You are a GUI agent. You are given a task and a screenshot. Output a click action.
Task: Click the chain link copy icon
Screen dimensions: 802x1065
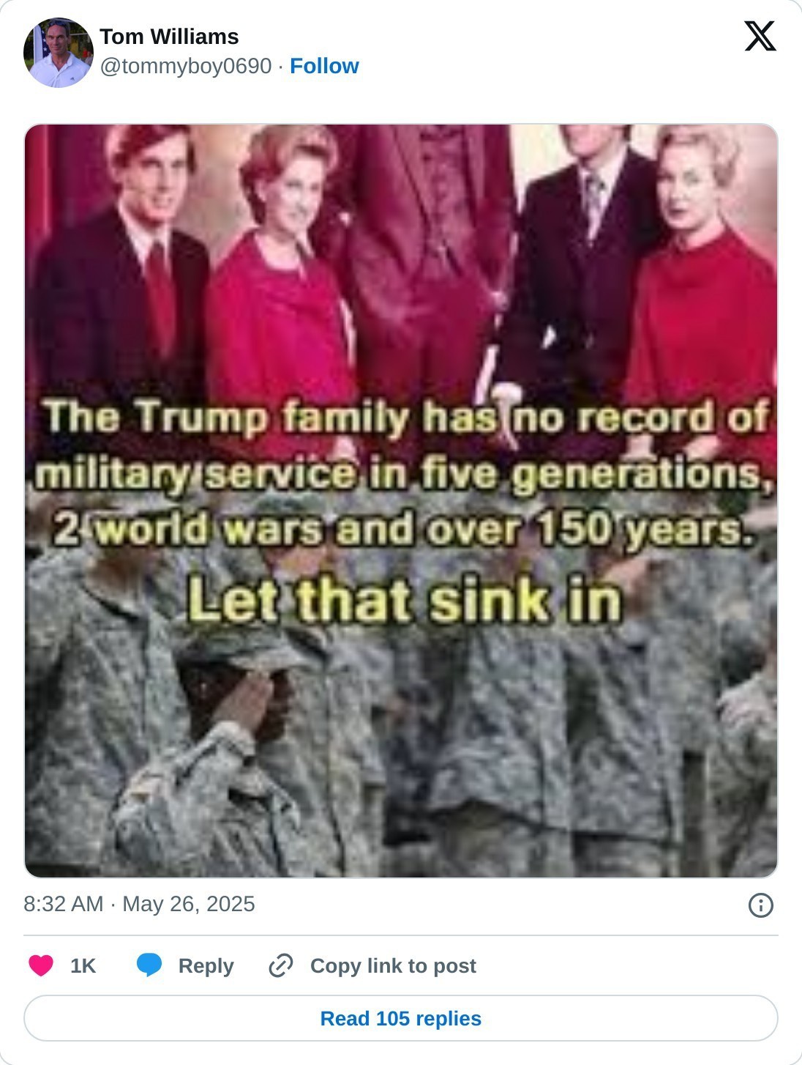pyautogui.click(x=281, y=966)
